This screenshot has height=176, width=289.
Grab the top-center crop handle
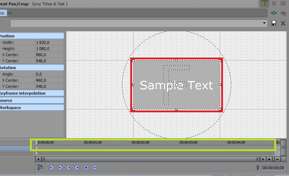point(176,60)
